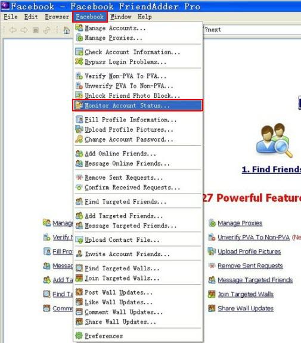Click the page icon beside Remove Sent Requests link
301x343 pixels.
tap(212, 266)
